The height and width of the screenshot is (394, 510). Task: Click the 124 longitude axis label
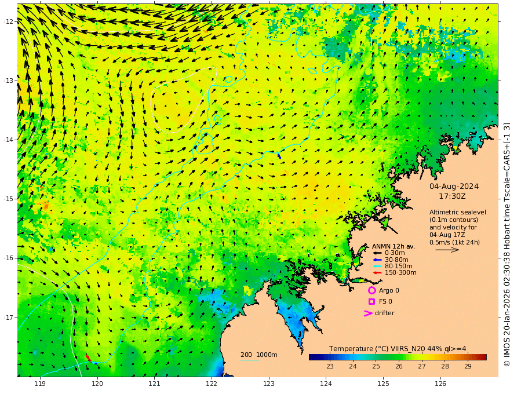point(326,384)
